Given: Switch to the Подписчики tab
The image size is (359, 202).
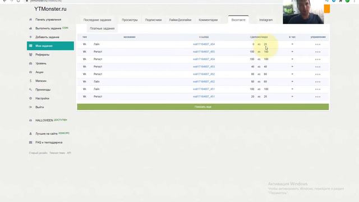Looking at the screenshot, I should click(153, 20).
